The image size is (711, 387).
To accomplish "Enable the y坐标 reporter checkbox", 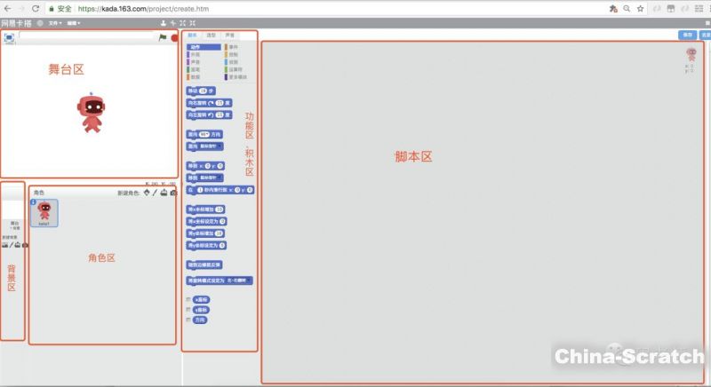I will [x=188, y=310].
